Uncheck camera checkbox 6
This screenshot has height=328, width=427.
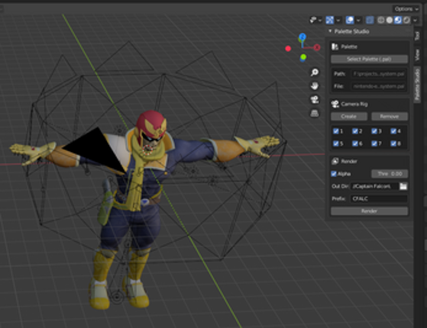355,143
